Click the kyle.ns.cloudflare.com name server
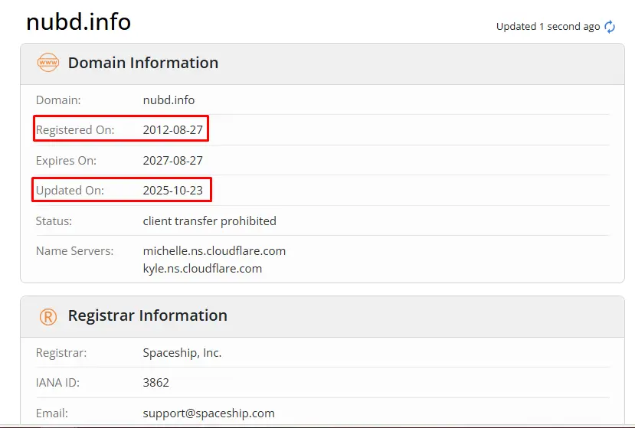This screenshot has height=428, width=635. click(x=202, y=269)
